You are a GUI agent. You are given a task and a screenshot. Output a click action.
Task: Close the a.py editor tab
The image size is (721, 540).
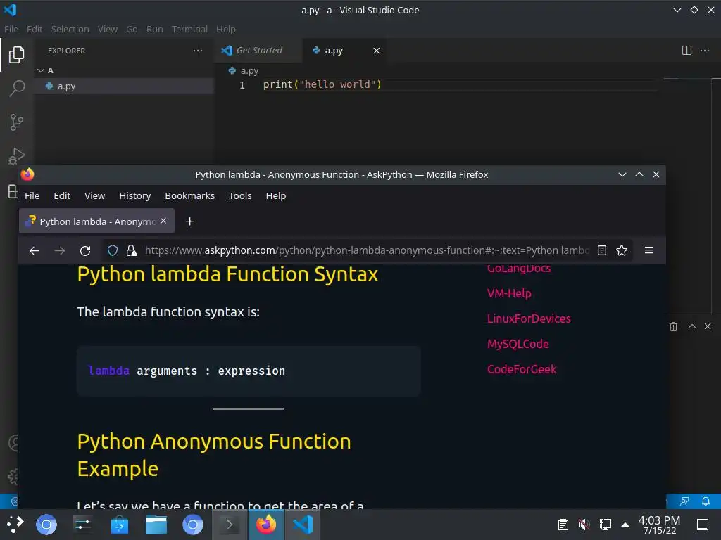pos(376,51)
